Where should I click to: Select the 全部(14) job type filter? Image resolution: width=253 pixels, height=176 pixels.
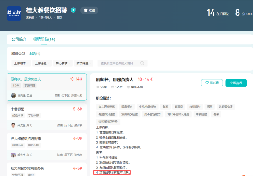pyautogui.click(x=35, y=53)
